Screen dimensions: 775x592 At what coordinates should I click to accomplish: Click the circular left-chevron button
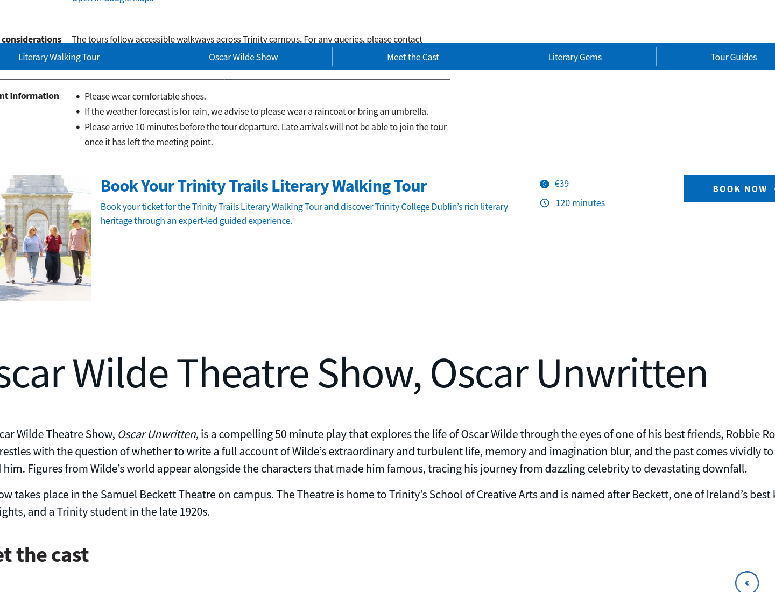[x=747, y=582]
